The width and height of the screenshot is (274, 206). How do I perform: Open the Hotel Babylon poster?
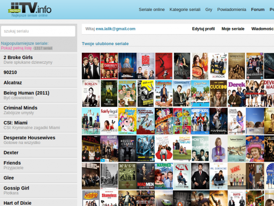91,149
